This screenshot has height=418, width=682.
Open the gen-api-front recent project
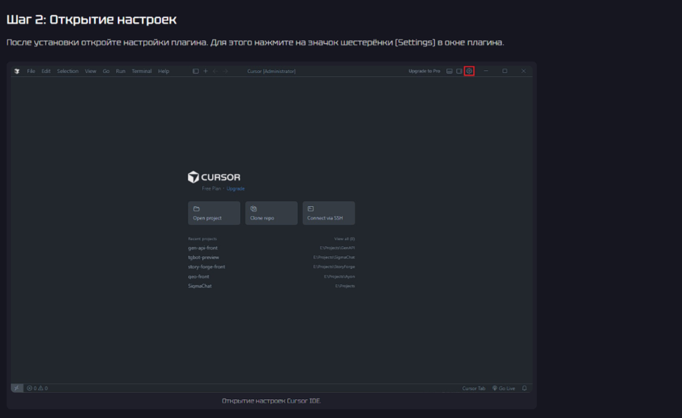(203, 248)
